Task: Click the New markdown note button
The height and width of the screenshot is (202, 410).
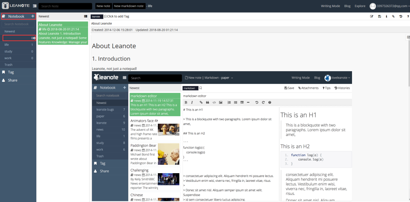Action: coord(129,6)
